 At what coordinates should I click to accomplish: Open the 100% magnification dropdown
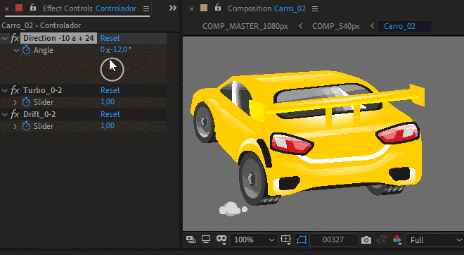254,240
